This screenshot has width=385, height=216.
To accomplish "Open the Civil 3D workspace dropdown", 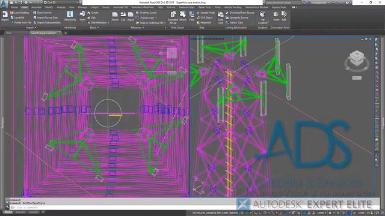I will pos(61,2).
